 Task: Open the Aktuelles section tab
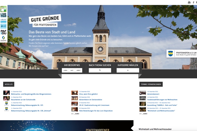(9, 84)
